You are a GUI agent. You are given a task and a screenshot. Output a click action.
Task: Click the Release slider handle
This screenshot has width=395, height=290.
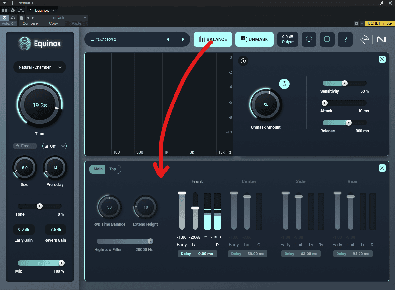pos(349,123)
